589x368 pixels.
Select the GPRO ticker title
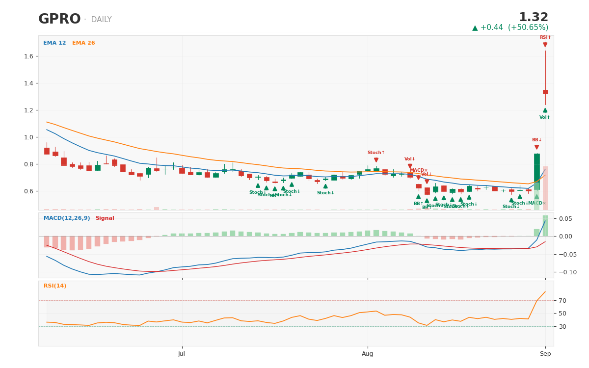[x=59, y=19]
